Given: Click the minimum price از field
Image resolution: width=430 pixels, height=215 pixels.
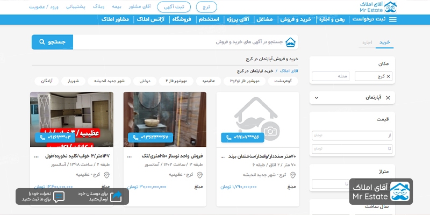Looking at the screenshot, I should (352, 135).
